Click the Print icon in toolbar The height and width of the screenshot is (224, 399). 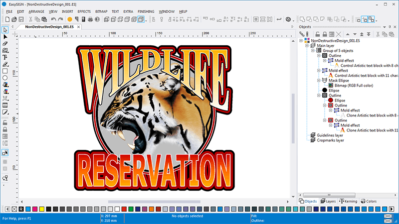coord(90,19)
